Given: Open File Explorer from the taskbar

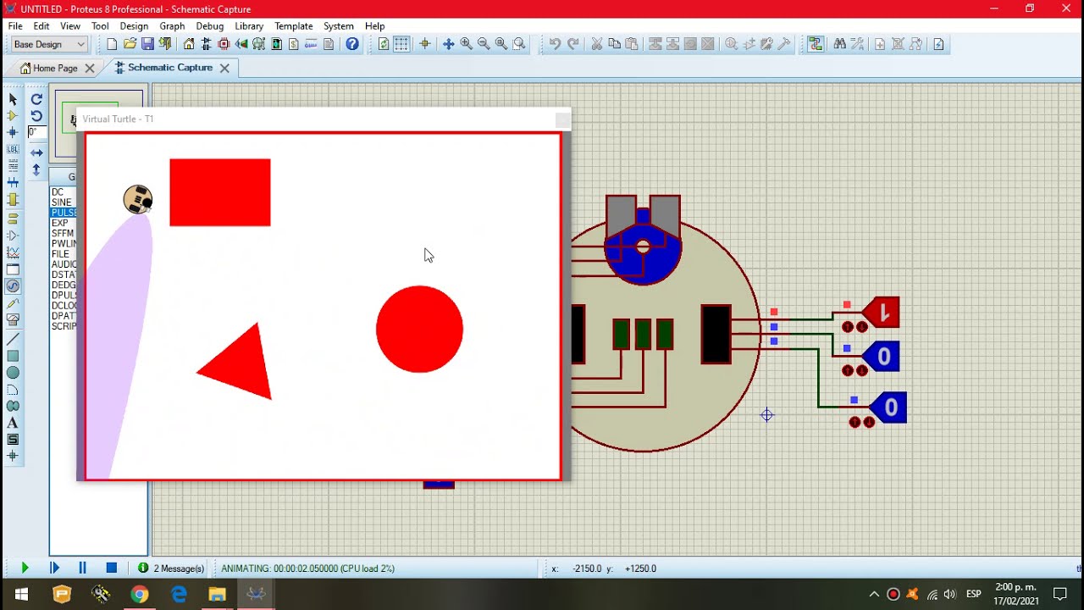Looking at the screenshot, I should pos(218,594).
